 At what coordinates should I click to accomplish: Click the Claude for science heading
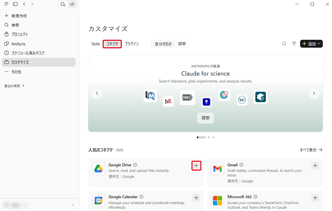[205, 74]
